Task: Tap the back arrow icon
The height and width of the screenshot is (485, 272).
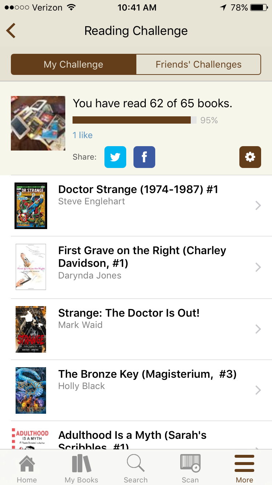Action: pyautogui.click(x=11, y=31)
